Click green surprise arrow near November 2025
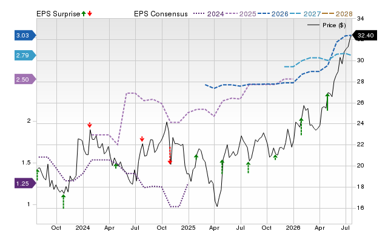Image resolution: width=388 pixels, height=231 pixels. point(275,157)
